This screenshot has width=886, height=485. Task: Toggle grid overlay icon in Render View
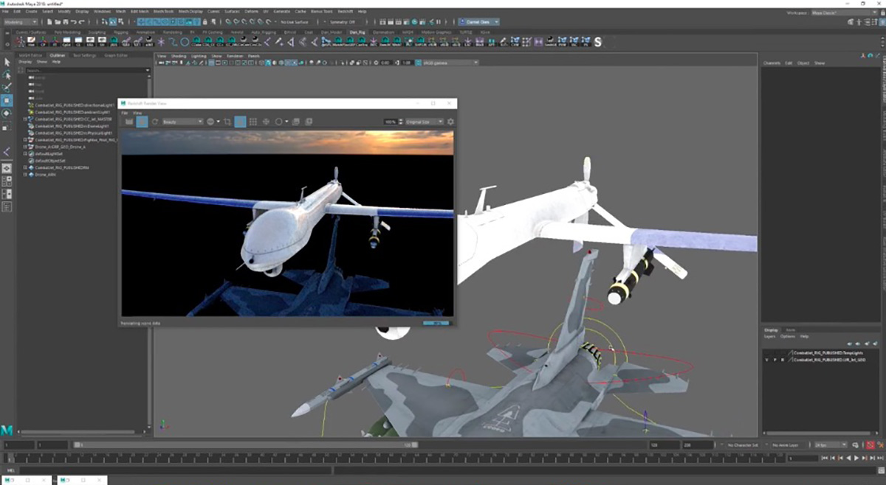pyautogui.click(x=253, y=122)
